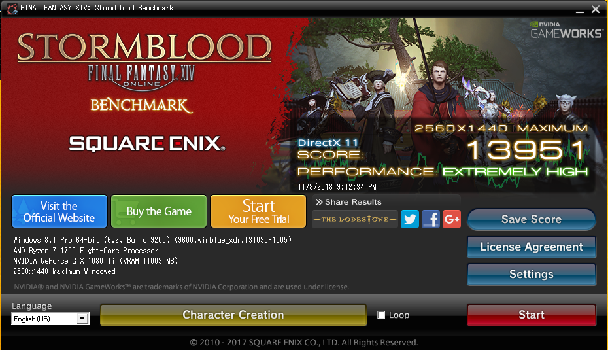This screenshot has height=350, width=608.
Task: Open the License Agreement
Action: pyautogui.click(x=532, y=247)
